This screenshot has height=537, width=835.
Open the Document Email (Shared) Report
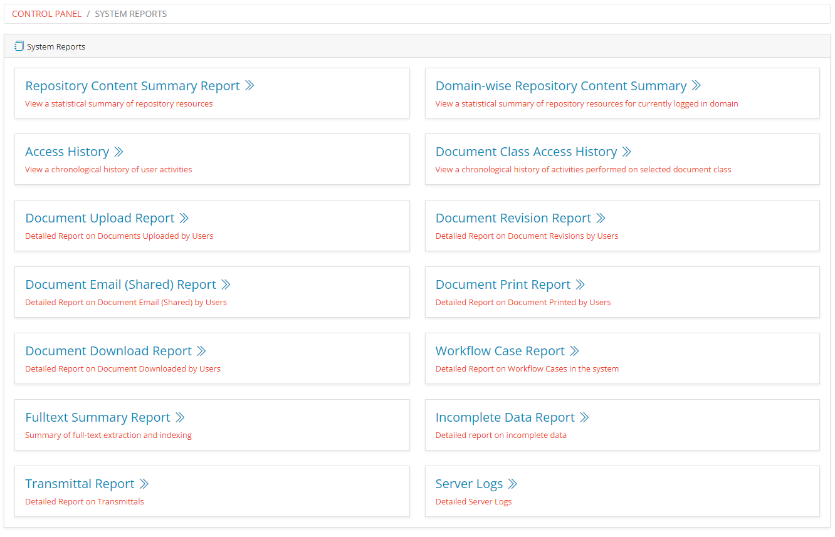[x=121, y=284]
